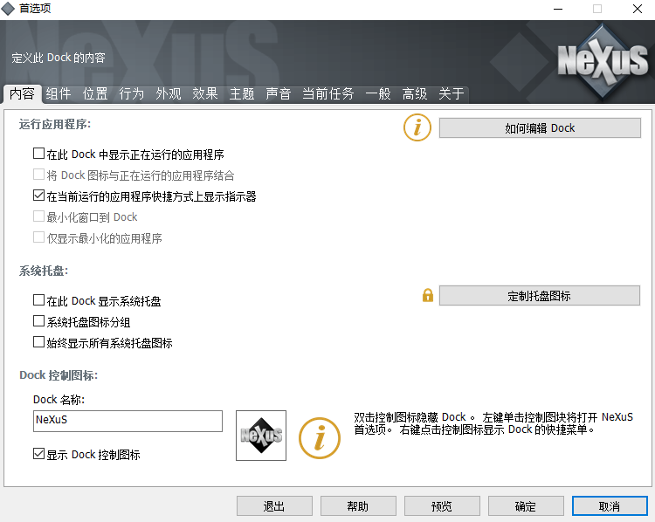Uncheck 显示 Dock 控制图标
This screenshot has width=655, height=522.
point(38,454)
